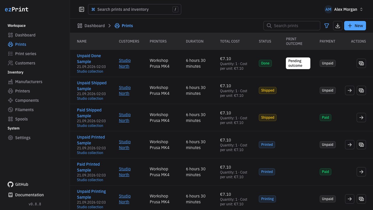Open Documentation from the sidebar

pos(26,195)
